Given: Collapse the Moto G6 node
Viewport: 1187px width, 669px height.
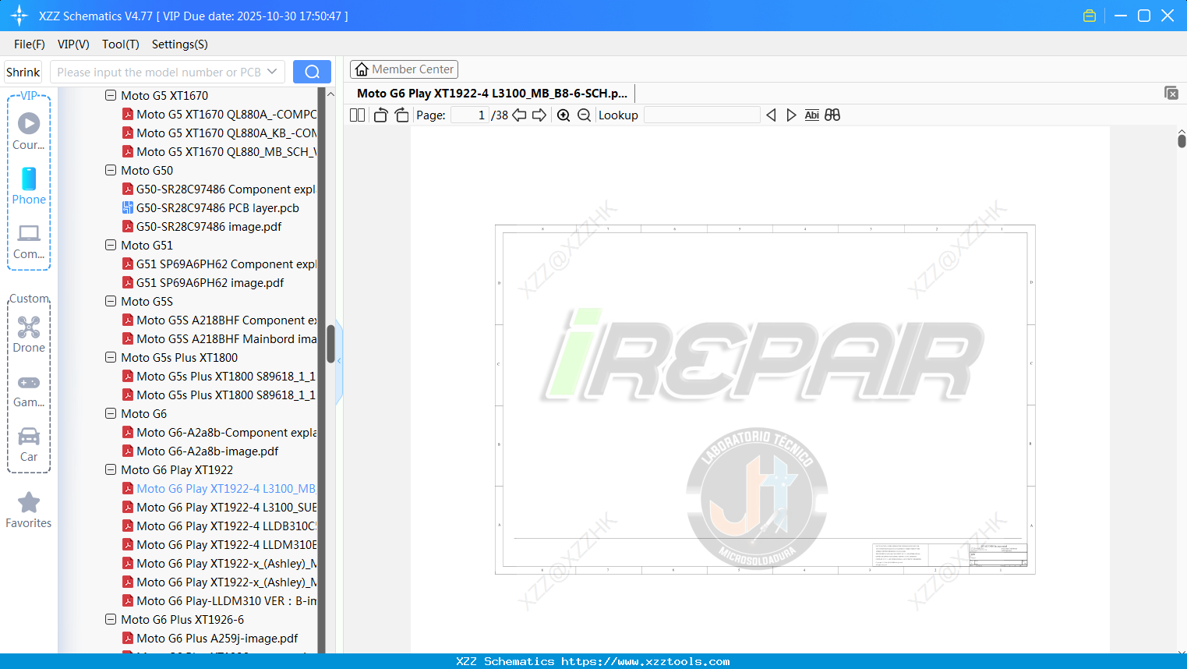Looking at the screenshot, I should coord(111,413).
